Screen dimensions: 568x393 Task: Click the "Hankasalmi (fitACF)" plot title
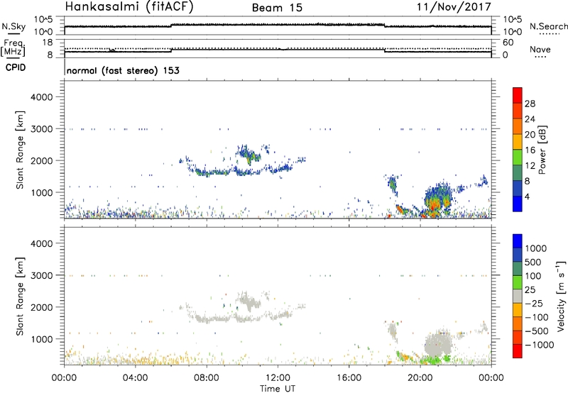pos(129,7)
